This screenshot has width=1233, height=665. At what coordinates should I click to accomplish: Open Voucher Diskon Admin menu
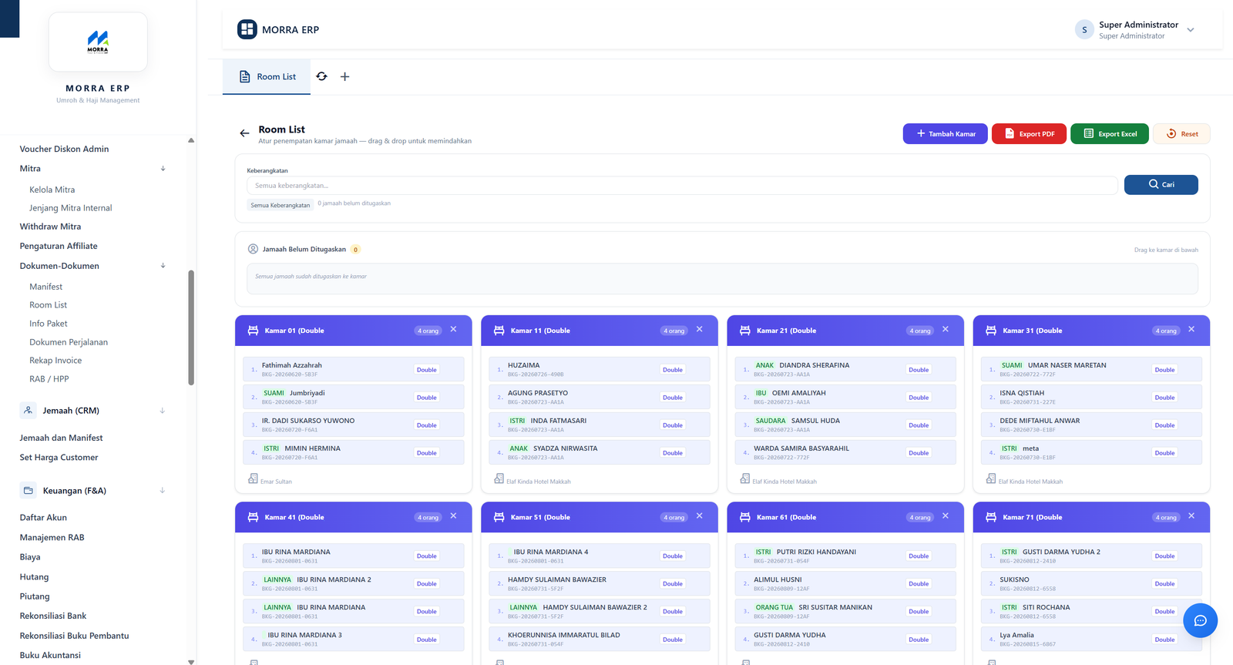(x=64, y=149)
